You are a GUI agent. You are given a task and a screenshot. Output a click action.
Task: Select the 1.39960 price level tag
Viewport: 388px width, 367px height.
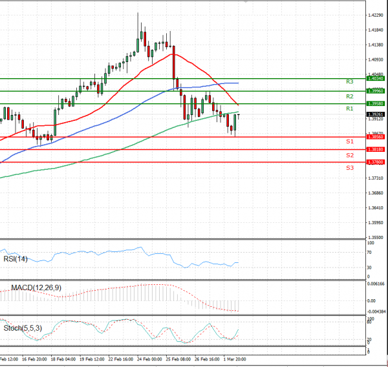376,91
